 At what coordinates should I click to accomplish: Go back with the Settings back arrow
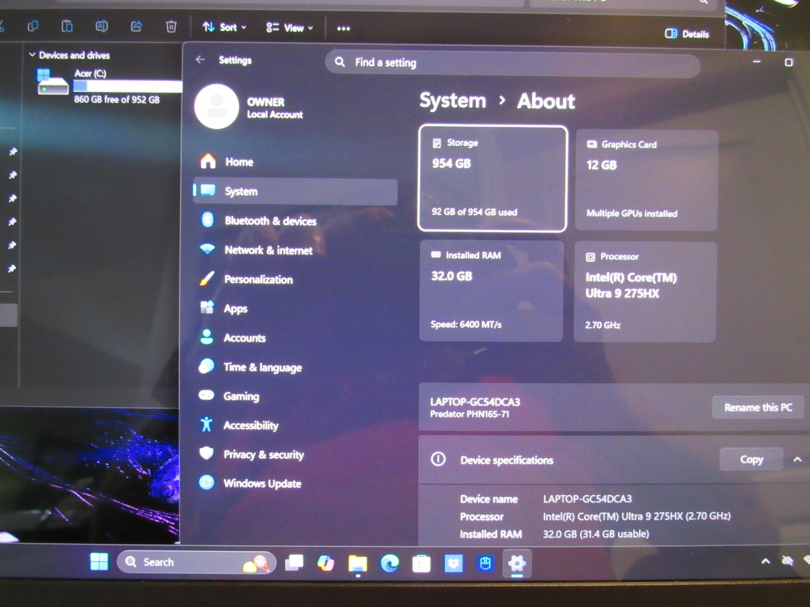pyautogui.click(x=200, y=60)
